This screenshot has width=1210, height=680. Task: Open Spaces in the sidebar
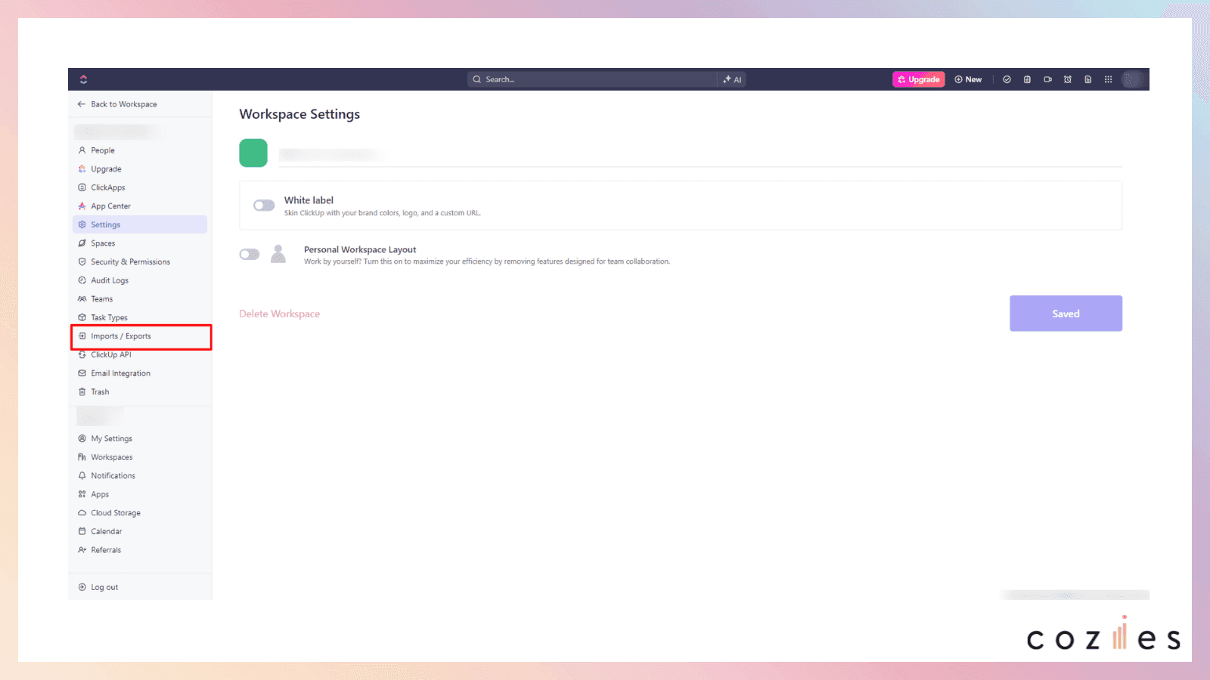click(140, 243)
